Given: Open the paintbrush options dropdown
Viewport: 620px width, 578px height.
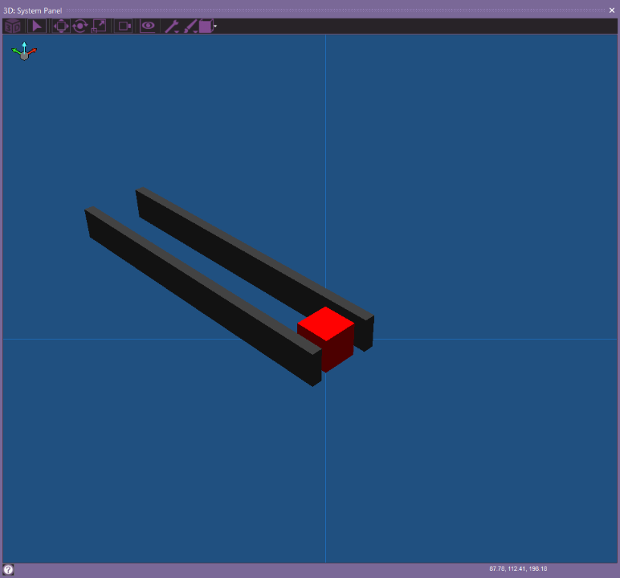Looking at the screenshot, I should coord(190,26).
